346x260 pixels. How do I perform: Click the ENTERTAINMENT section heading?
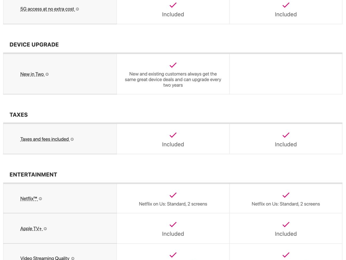point(33,174)
